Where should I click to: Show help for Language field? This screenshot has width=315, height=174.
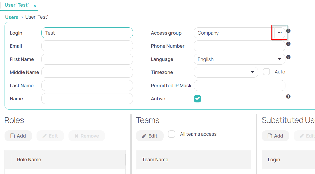[x=288, y=57]
